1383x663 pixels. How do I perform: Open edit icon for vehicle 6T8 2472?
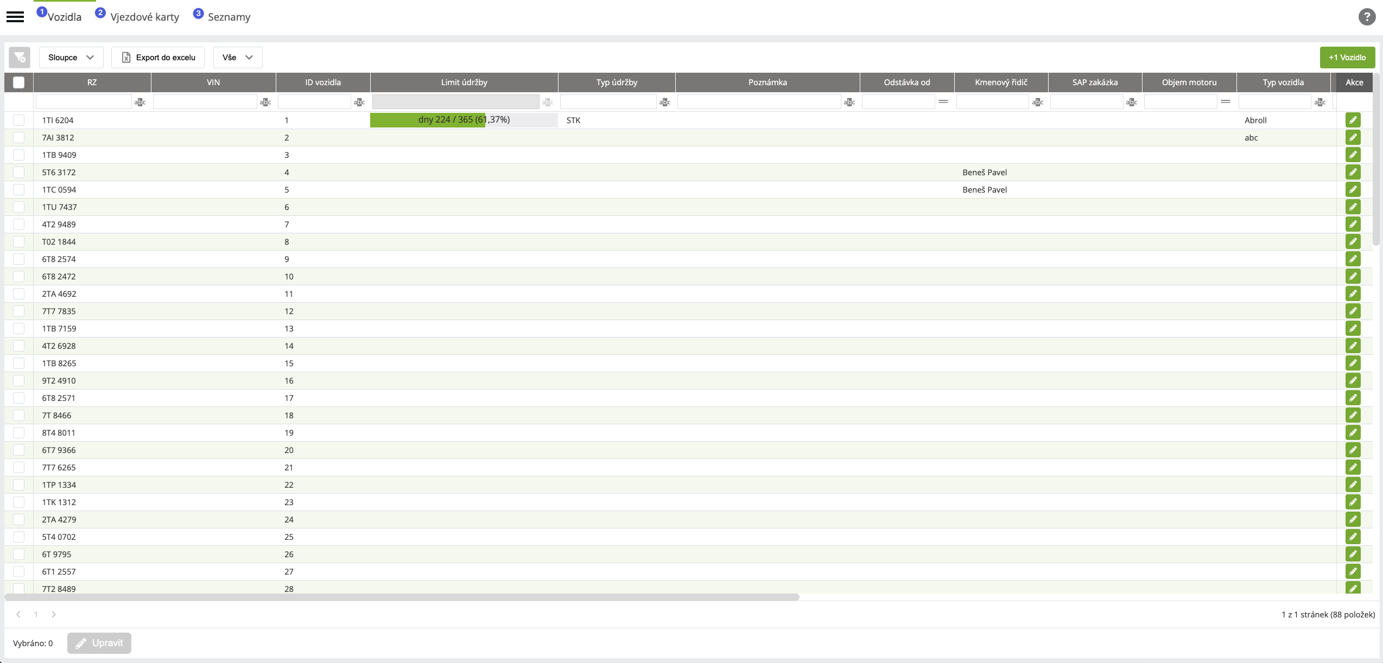pyautogui.click(x=1353, y=277)
